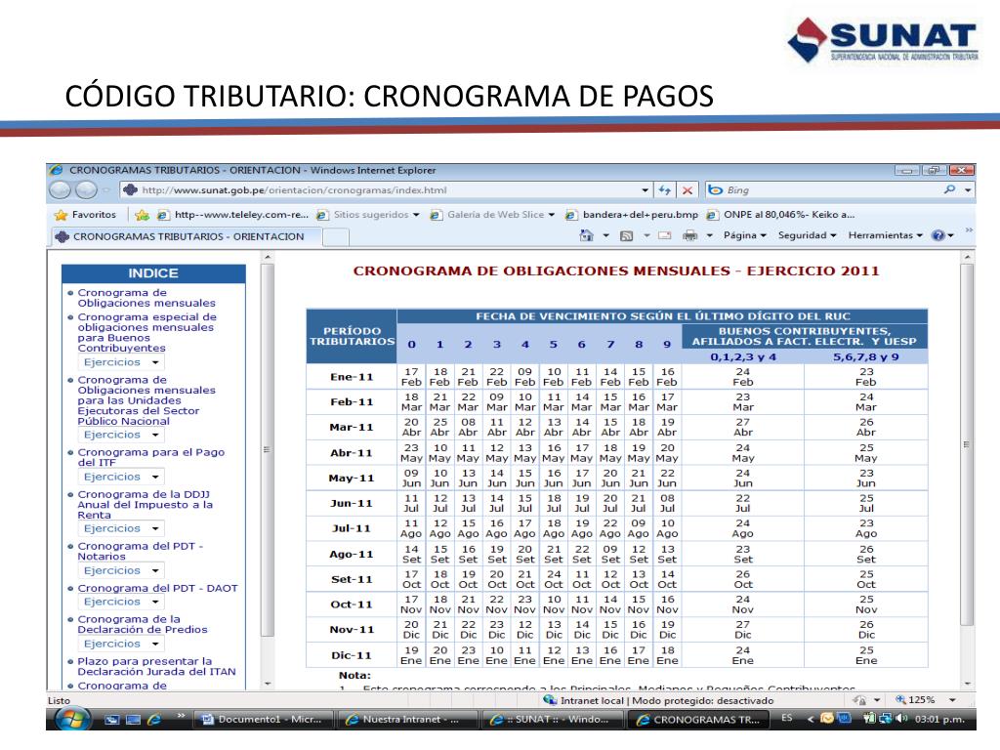
Task: Expand the Home button dropdown arrow
Action: [x=605, y=236]
